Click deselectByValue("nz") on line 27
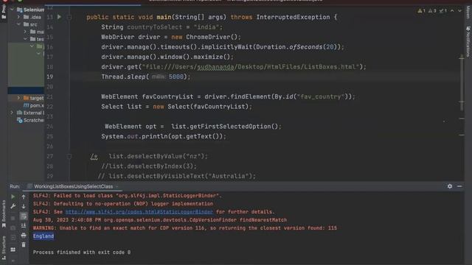The height and width of the screenshot is (265, 472). tap(158, 156)
